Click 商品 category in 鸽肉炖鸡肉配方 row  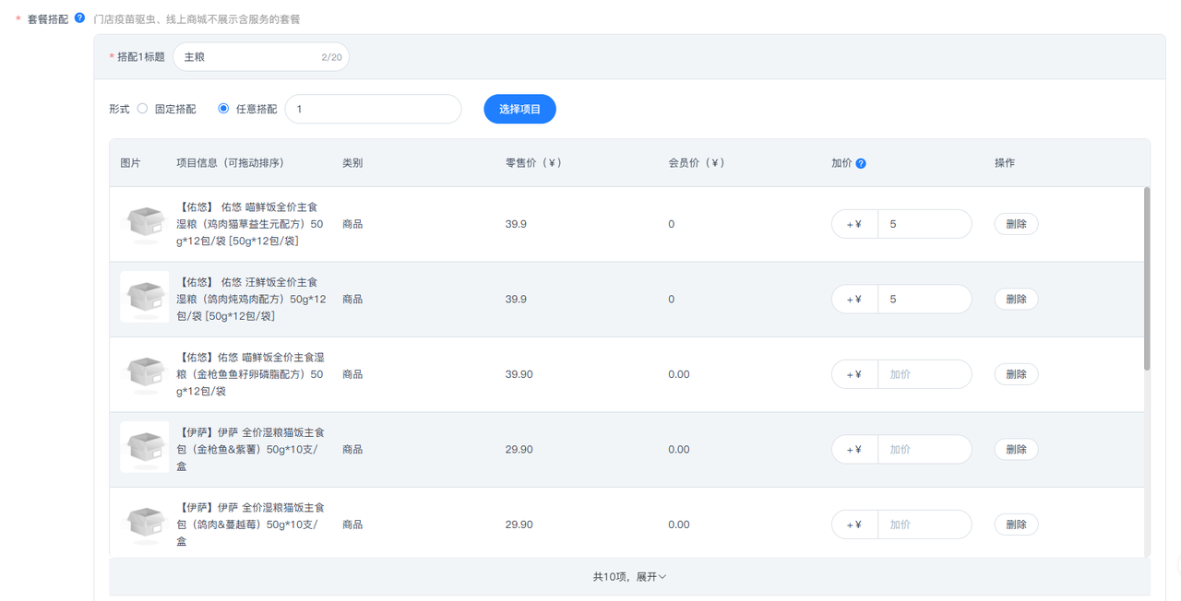point(352,300)
